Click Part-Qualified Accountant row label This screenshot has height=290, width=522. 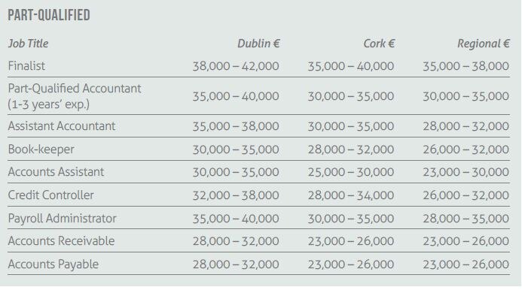(75, 96)
